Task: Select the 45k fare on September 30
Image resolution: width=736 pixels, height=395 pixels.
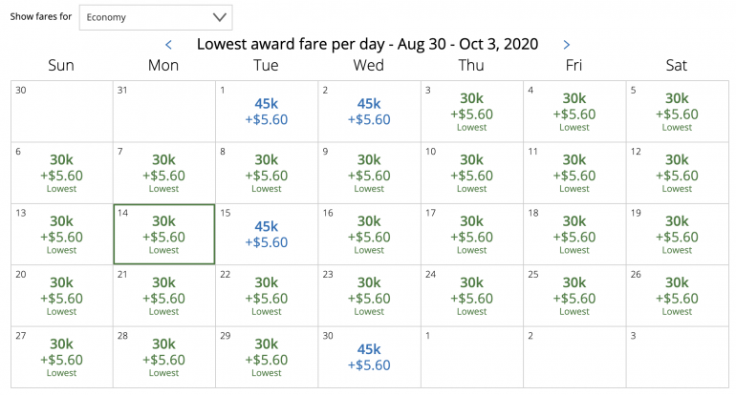Action: click(369, 358)
